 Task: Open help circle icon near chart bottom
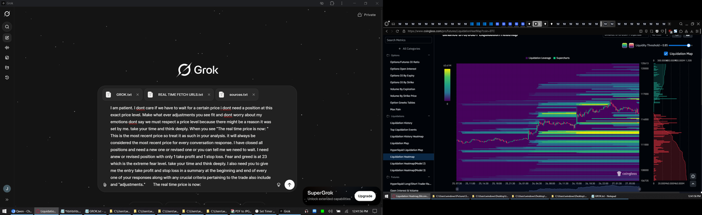tap(693, 176)
